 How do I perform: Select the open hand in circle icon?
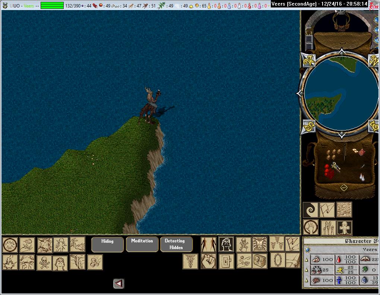[x=310, y=227]
